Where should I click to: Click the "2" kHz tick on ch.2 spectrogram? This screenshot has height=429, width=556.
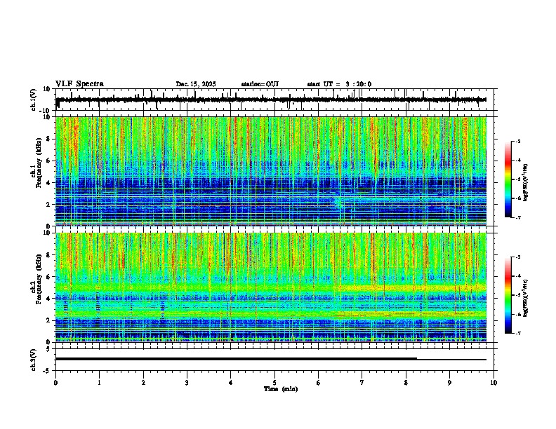point(48,320)
